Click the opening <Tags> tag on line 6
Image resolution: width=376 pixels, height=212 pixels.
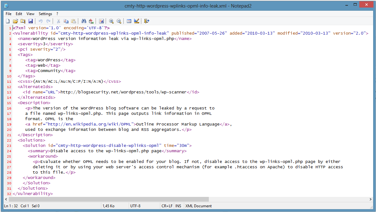pos(25,55)
